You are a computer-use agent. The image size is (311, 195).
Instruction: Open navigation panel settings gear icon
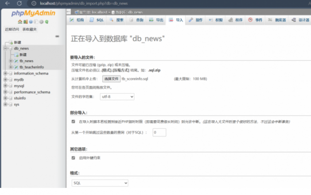click(41, 22)
